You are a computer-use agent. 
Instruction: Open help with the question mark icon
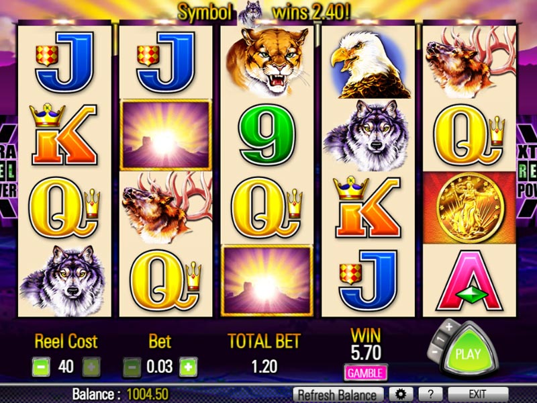coord(430,394)
